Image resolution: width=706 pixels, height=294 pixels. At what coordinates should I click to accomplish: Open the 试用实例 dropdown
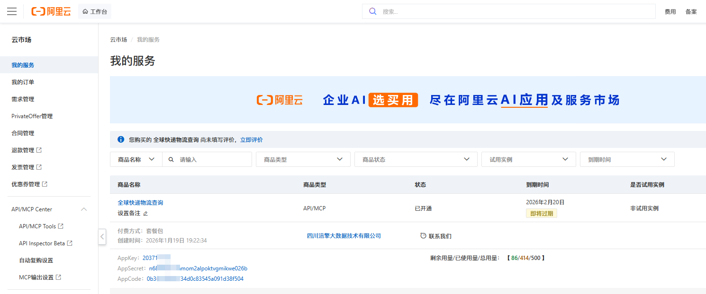[529, 159]
